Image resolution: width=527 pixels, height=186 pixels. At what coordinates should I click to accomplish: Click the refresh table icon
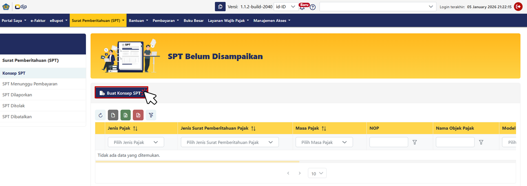click(x=100, y=115)
